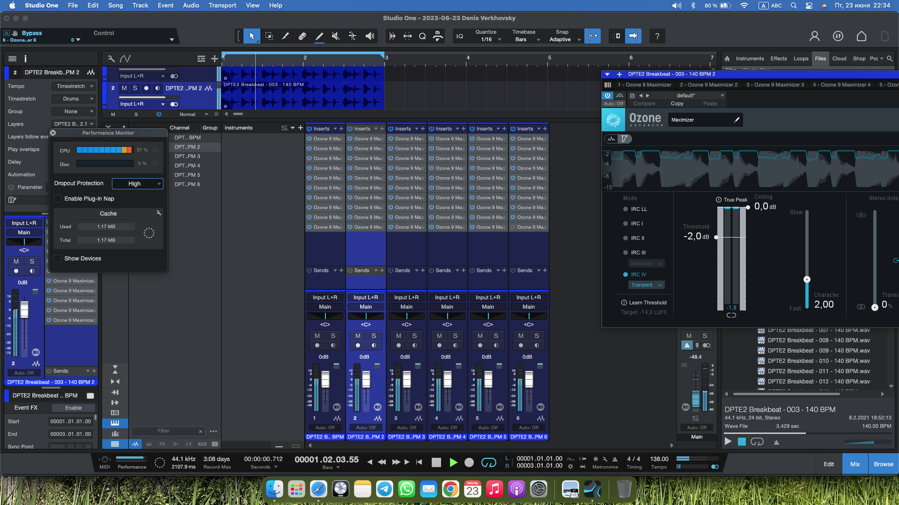Click the Threshold slider handle in Ozone
Image resolution: width=899 pixels, height=505 pixels.
pos(716,237)
